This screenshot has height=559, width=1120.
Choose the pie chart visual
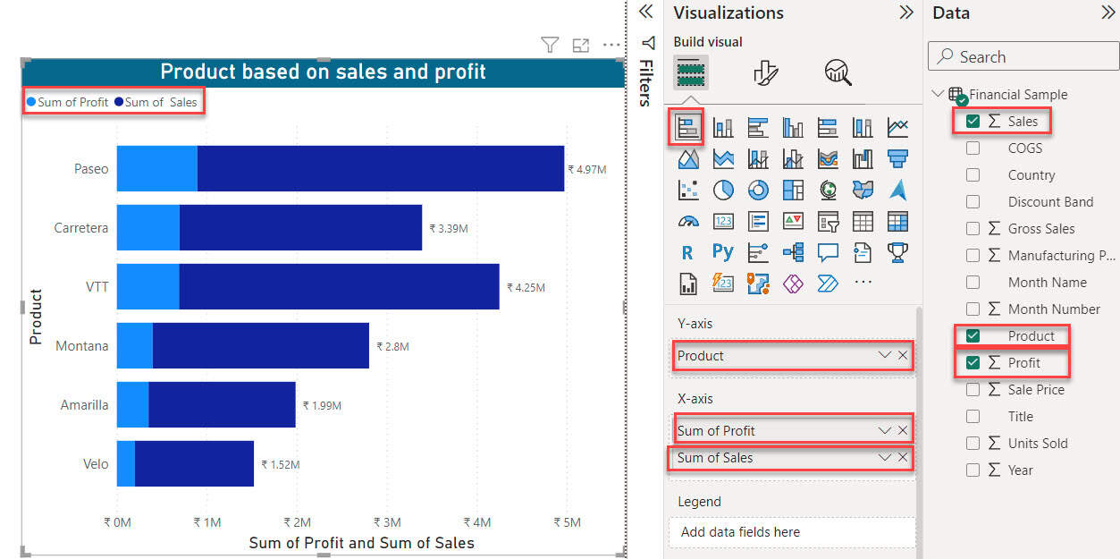click(x=723, y=190)
